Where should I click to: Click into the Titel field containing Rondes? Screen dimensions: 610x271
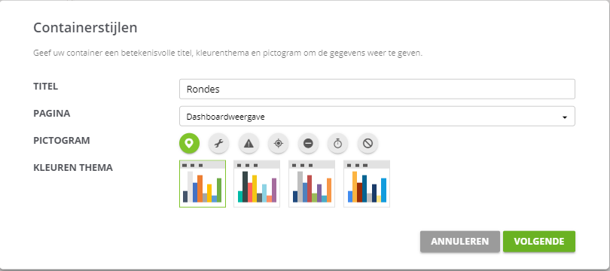(377, 89)
